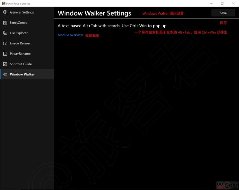Open General Settings page
Viewport: 239px width, 190px height.
click(x=27, y=12)
